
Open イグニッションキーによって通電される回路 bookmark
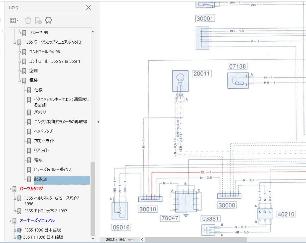pos(61,102)
